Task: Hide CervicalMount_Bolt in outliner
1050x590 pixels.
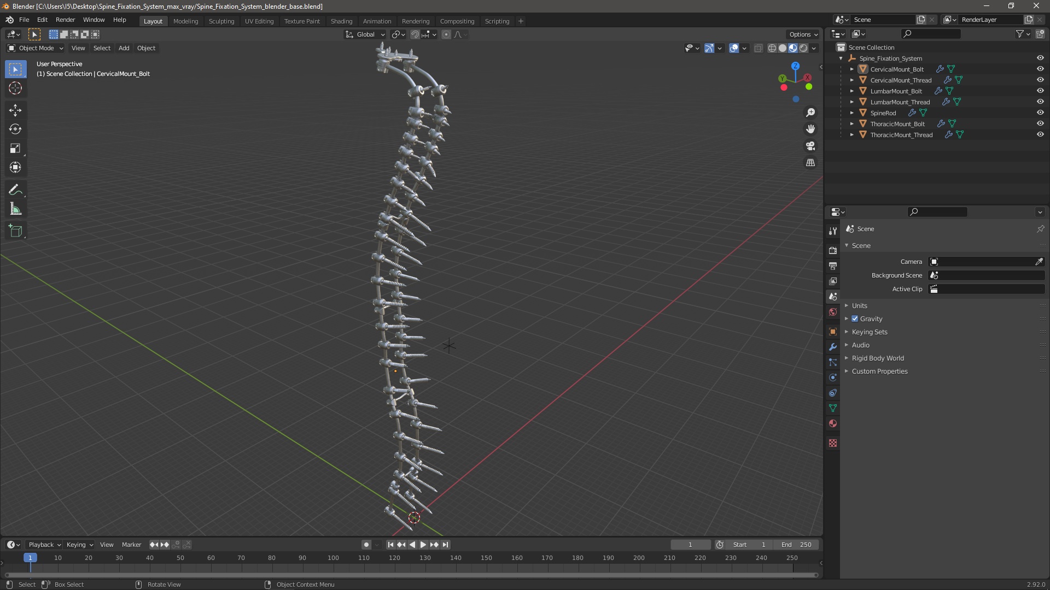Action: click(1040, 69)
